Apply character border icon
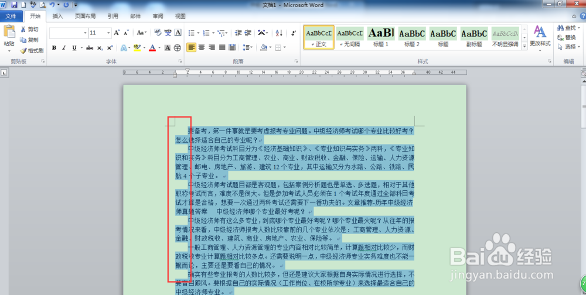The height and width of the screenshot is (295, 586). tap(178, 33)
